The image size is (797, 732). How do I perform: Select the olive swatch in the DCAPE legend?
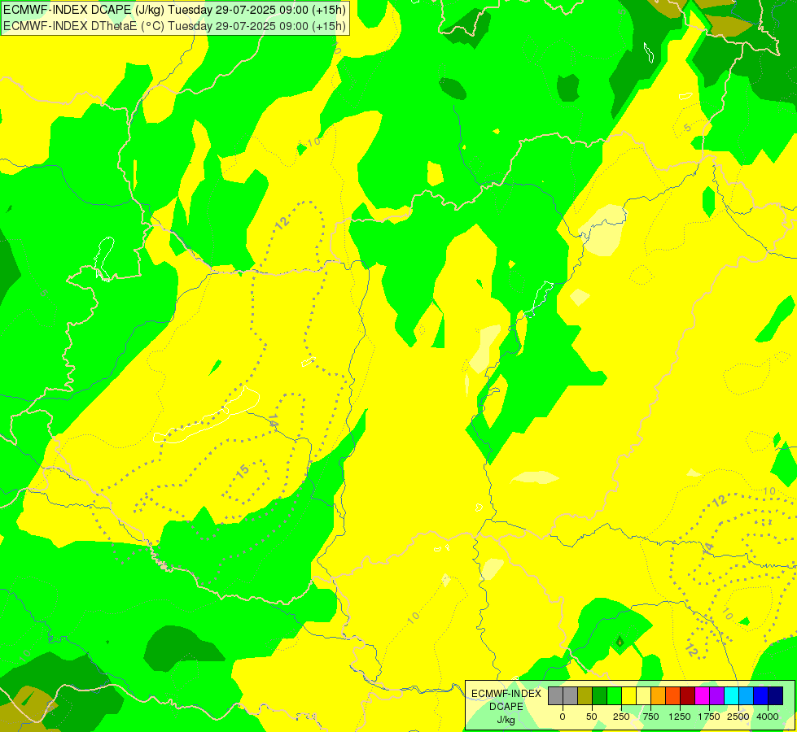[x=585, y=695]
